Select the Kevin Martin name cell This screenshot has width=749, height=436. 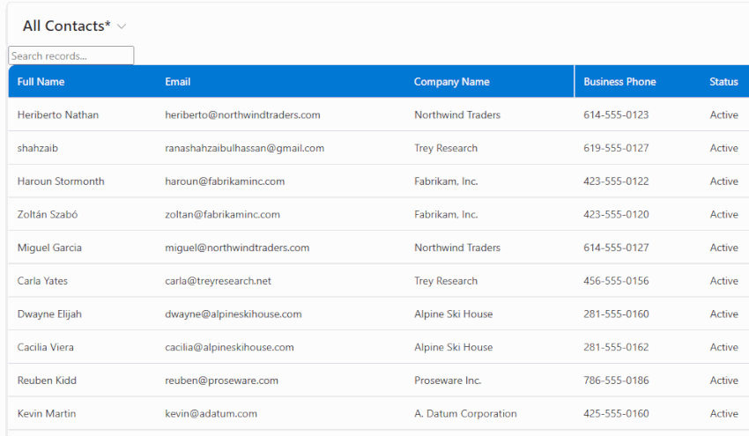click(x=47, y=414)
